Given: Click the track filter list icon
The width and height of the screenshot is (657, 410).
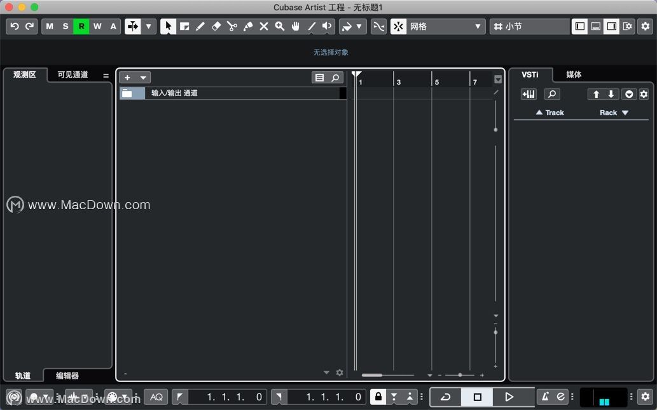Looking at the screenshot, I should [320, 78].
